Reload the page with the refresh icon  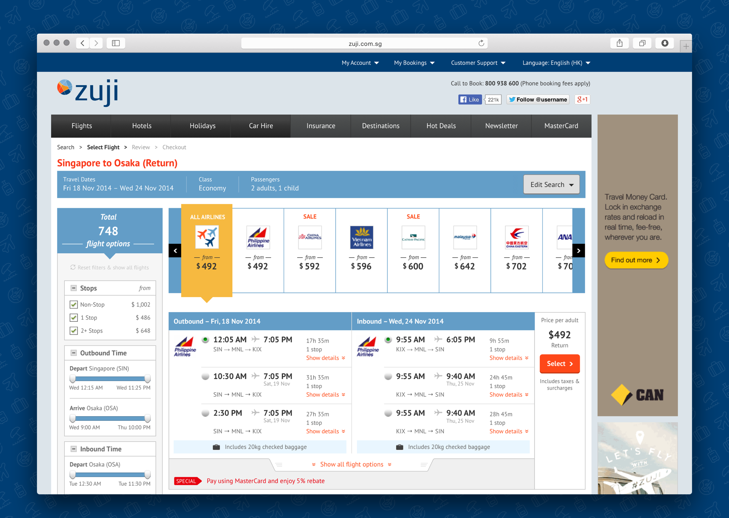coord(481,43)
